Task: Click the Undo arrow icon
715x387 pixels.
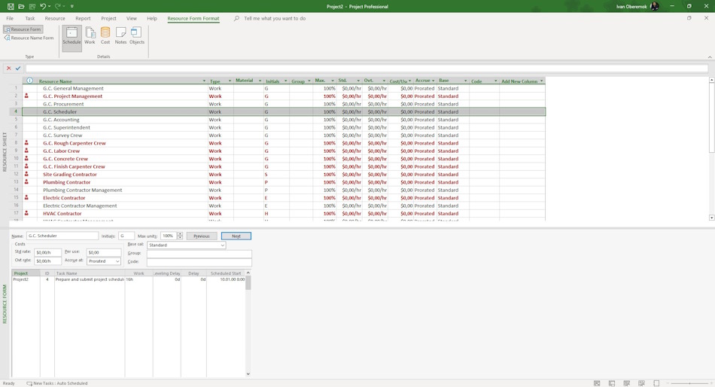Action: click(x=43, y=6)
